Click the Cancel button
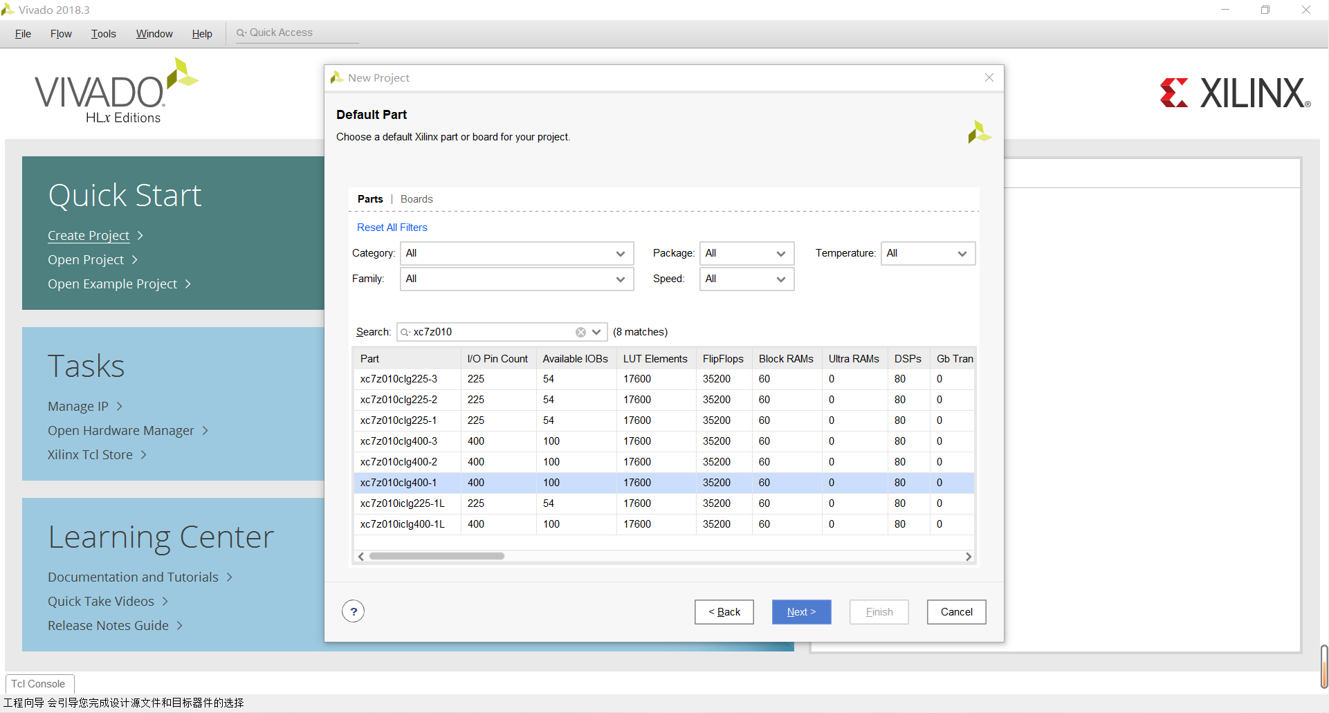Viewport: 1329px width, 713px height. click(956, 612)
